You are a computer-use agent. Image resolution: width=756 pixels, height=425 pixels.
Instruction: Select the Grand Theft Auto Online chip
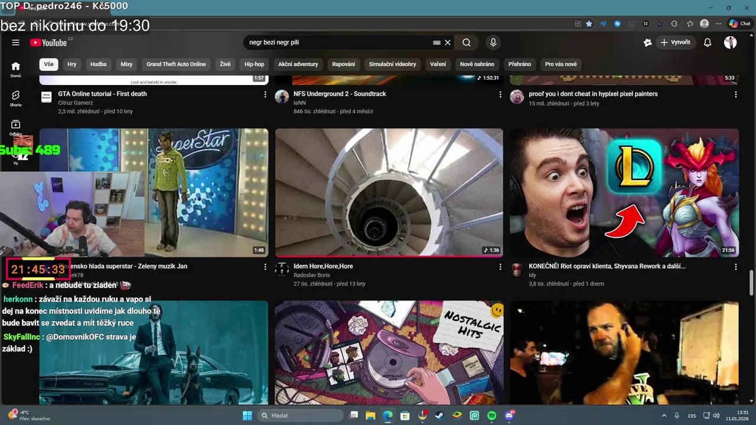click(x=176, y=64)
